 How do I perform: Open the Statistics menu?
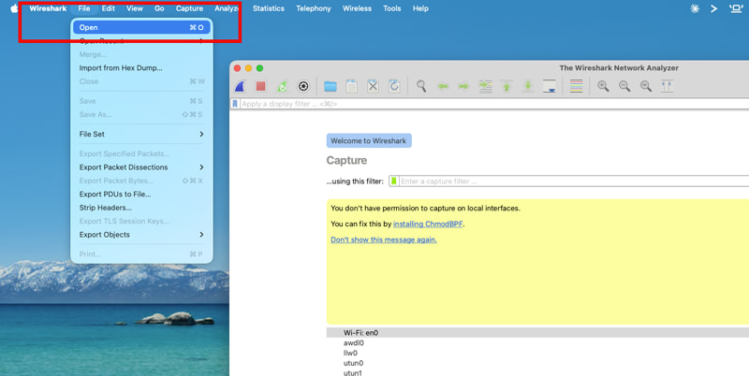[x=269, y=8]
